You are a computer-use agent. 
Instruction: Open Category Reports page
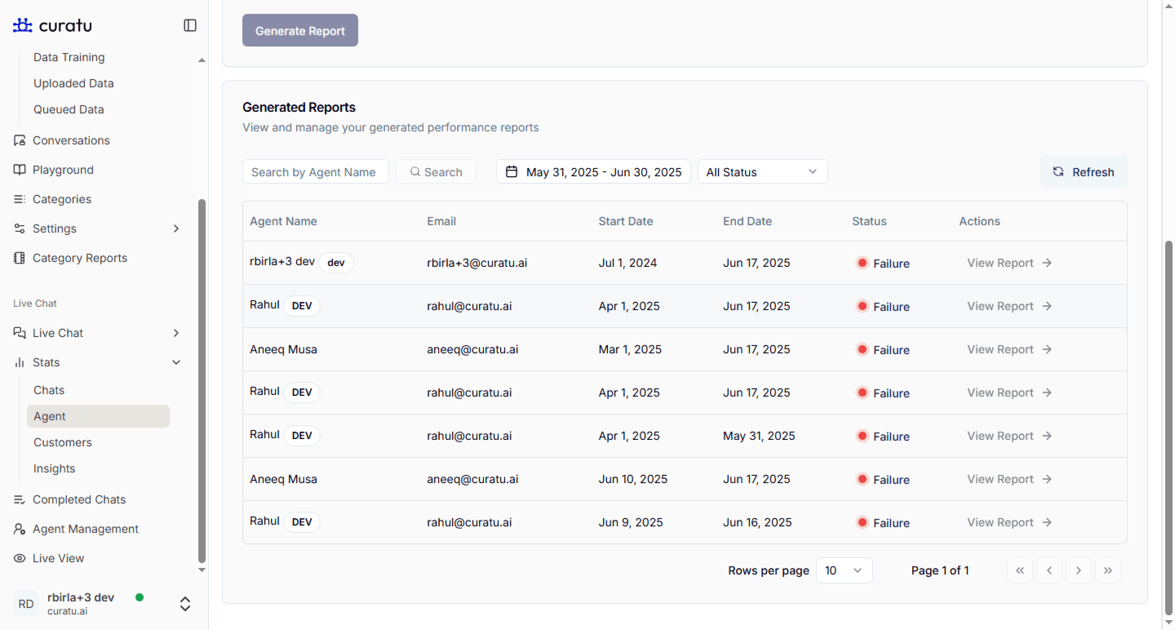(x=80, y=258)
